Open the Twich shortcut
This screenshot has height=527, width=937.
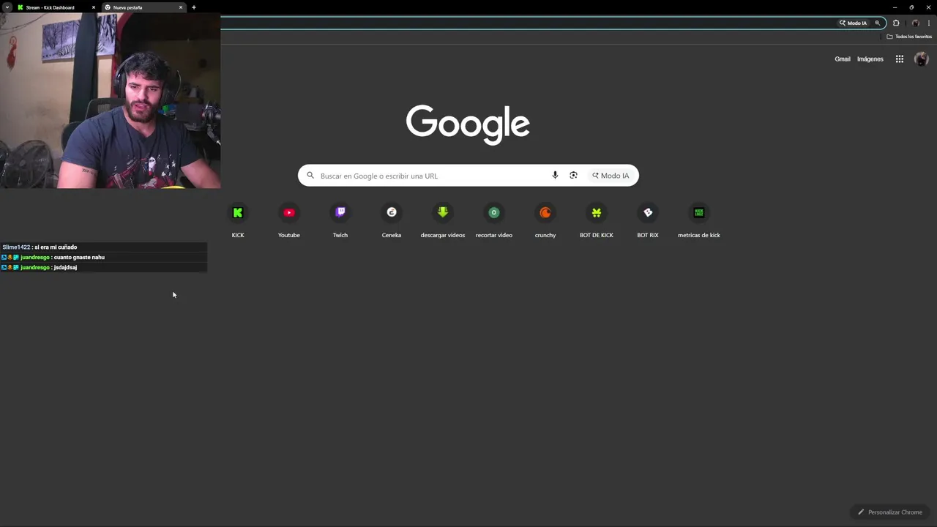tap(340, 221)
